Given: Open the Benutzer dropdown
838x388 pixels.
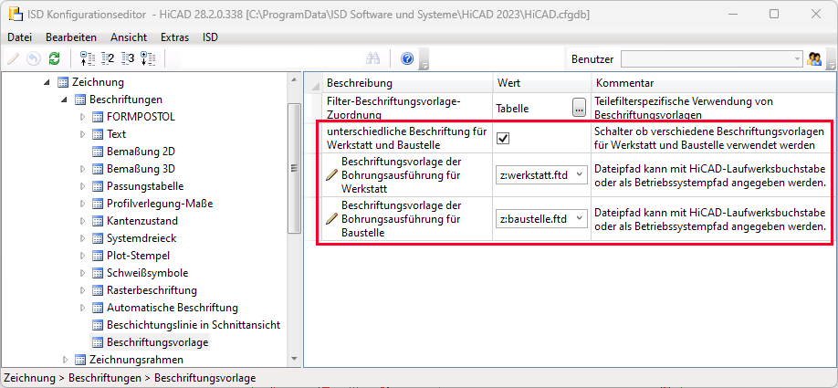Looking at the screenshot, I should click(798, 58).
